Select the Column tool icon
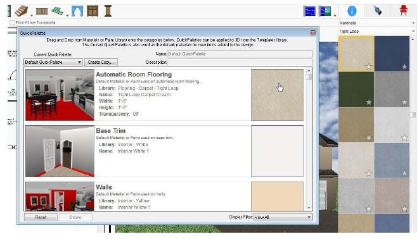 pyautogui.click(x=108, y=11)
